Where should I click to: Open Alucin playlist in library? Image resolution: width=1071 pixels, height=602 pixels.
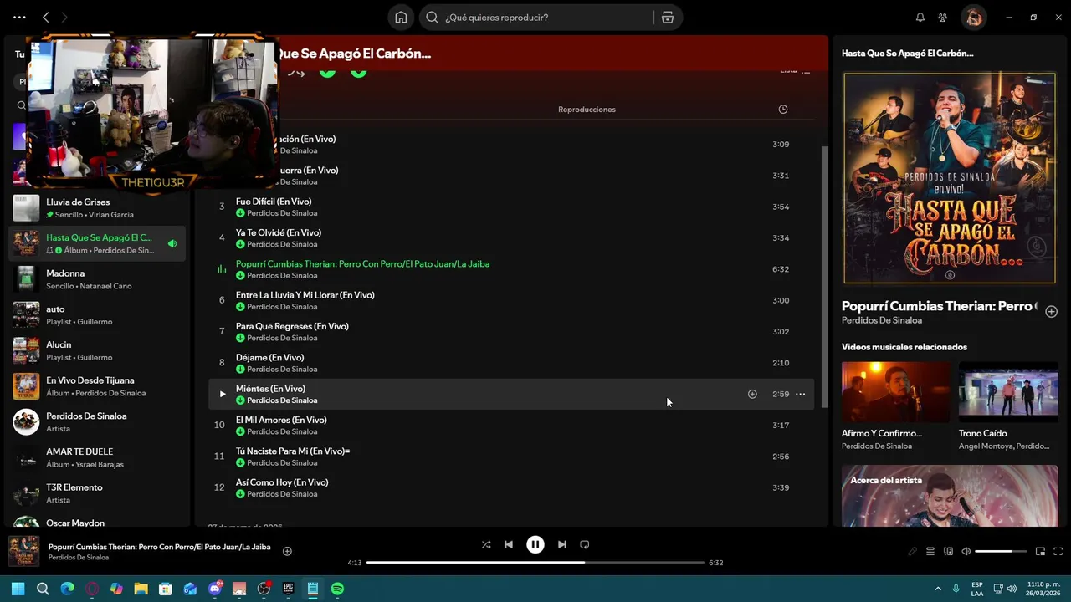tap(97, 350)
